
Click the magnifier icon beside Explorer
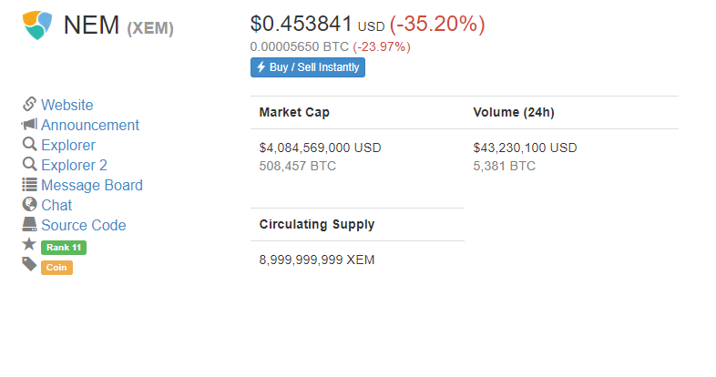(30, 144)
